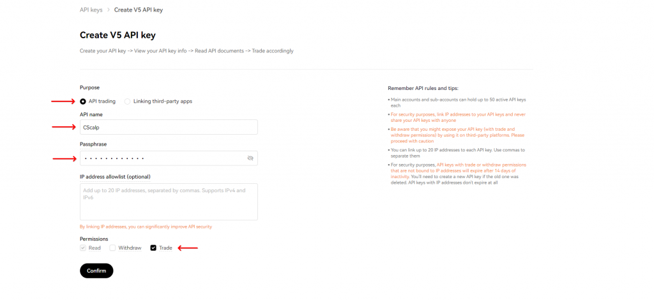
Task: Click the API name input containing CScalp
Action: click(x=168, y=127)
